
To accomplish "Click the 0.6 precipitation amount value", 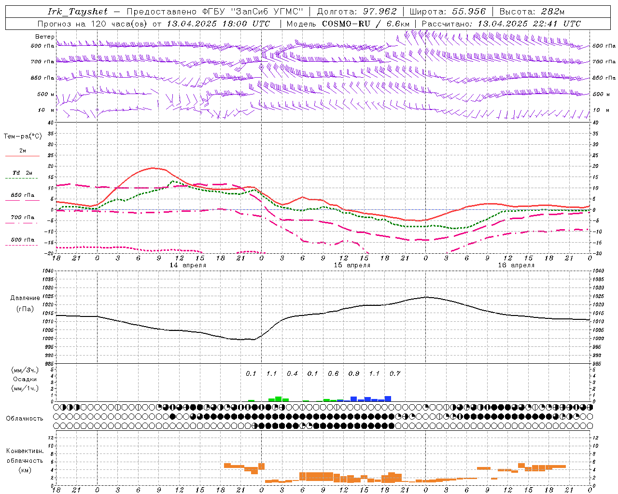I will [x=333, y=374].
